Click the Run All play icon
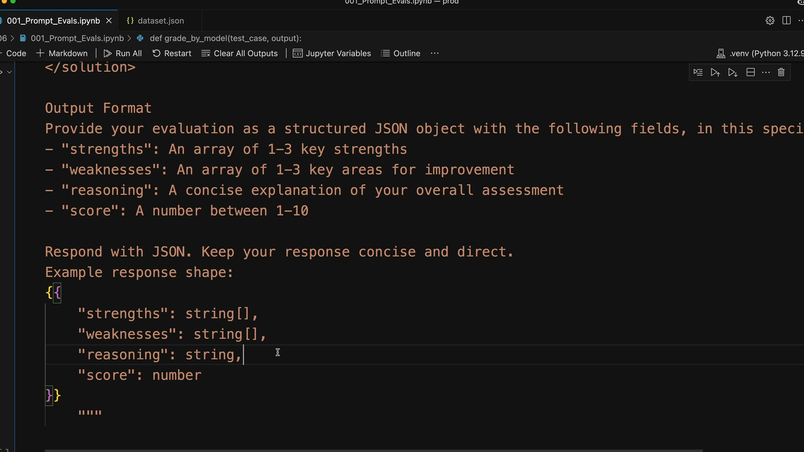This screenshot has width=804, height=452. [108, 53]
